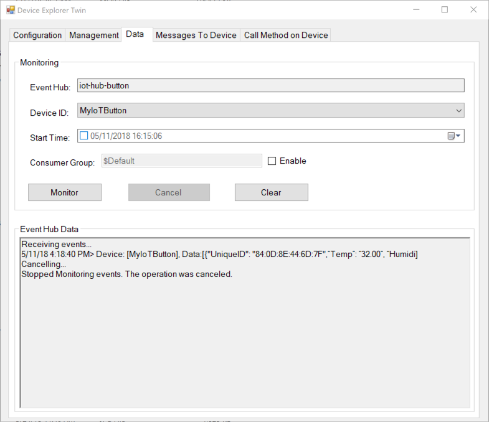
Task: Click the disabled Cancel button
Action: coord(169,192)
